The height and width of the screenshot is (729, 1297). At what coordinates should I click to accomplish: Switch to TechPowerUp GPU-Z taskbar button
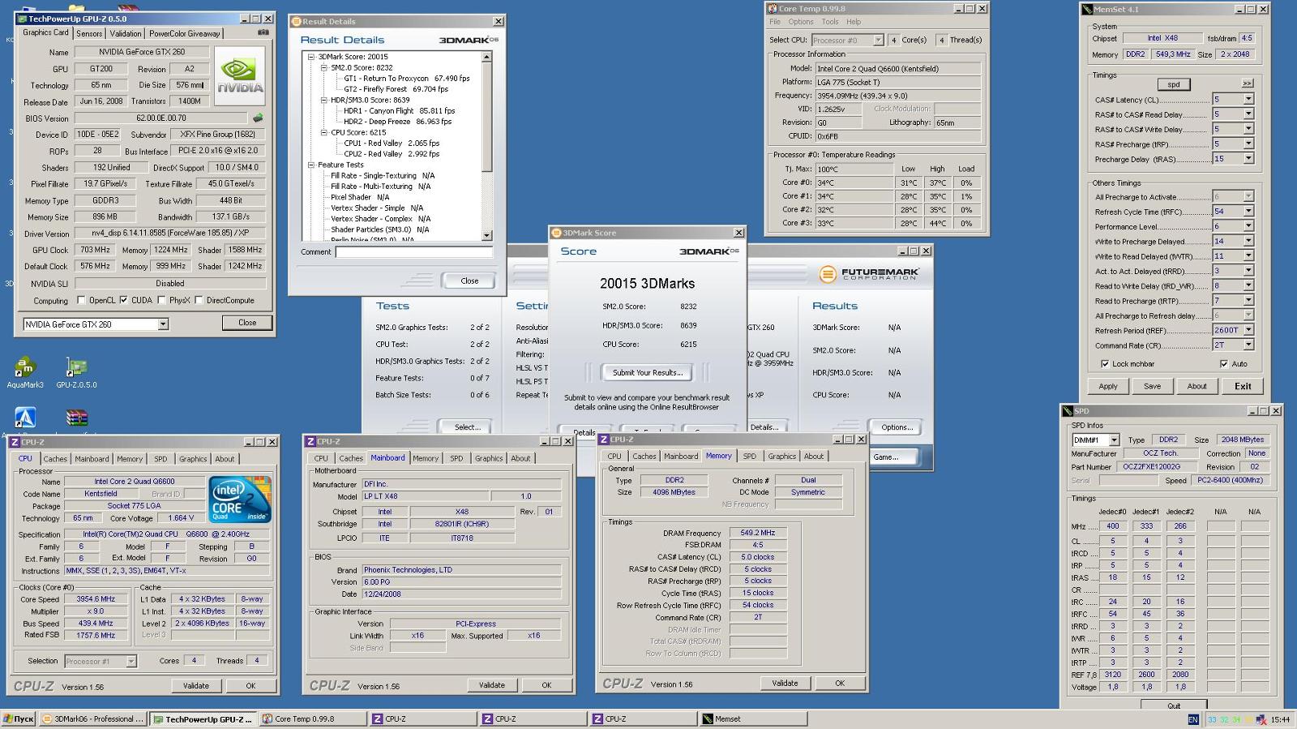pyautogui.click(x=203, y=719)
